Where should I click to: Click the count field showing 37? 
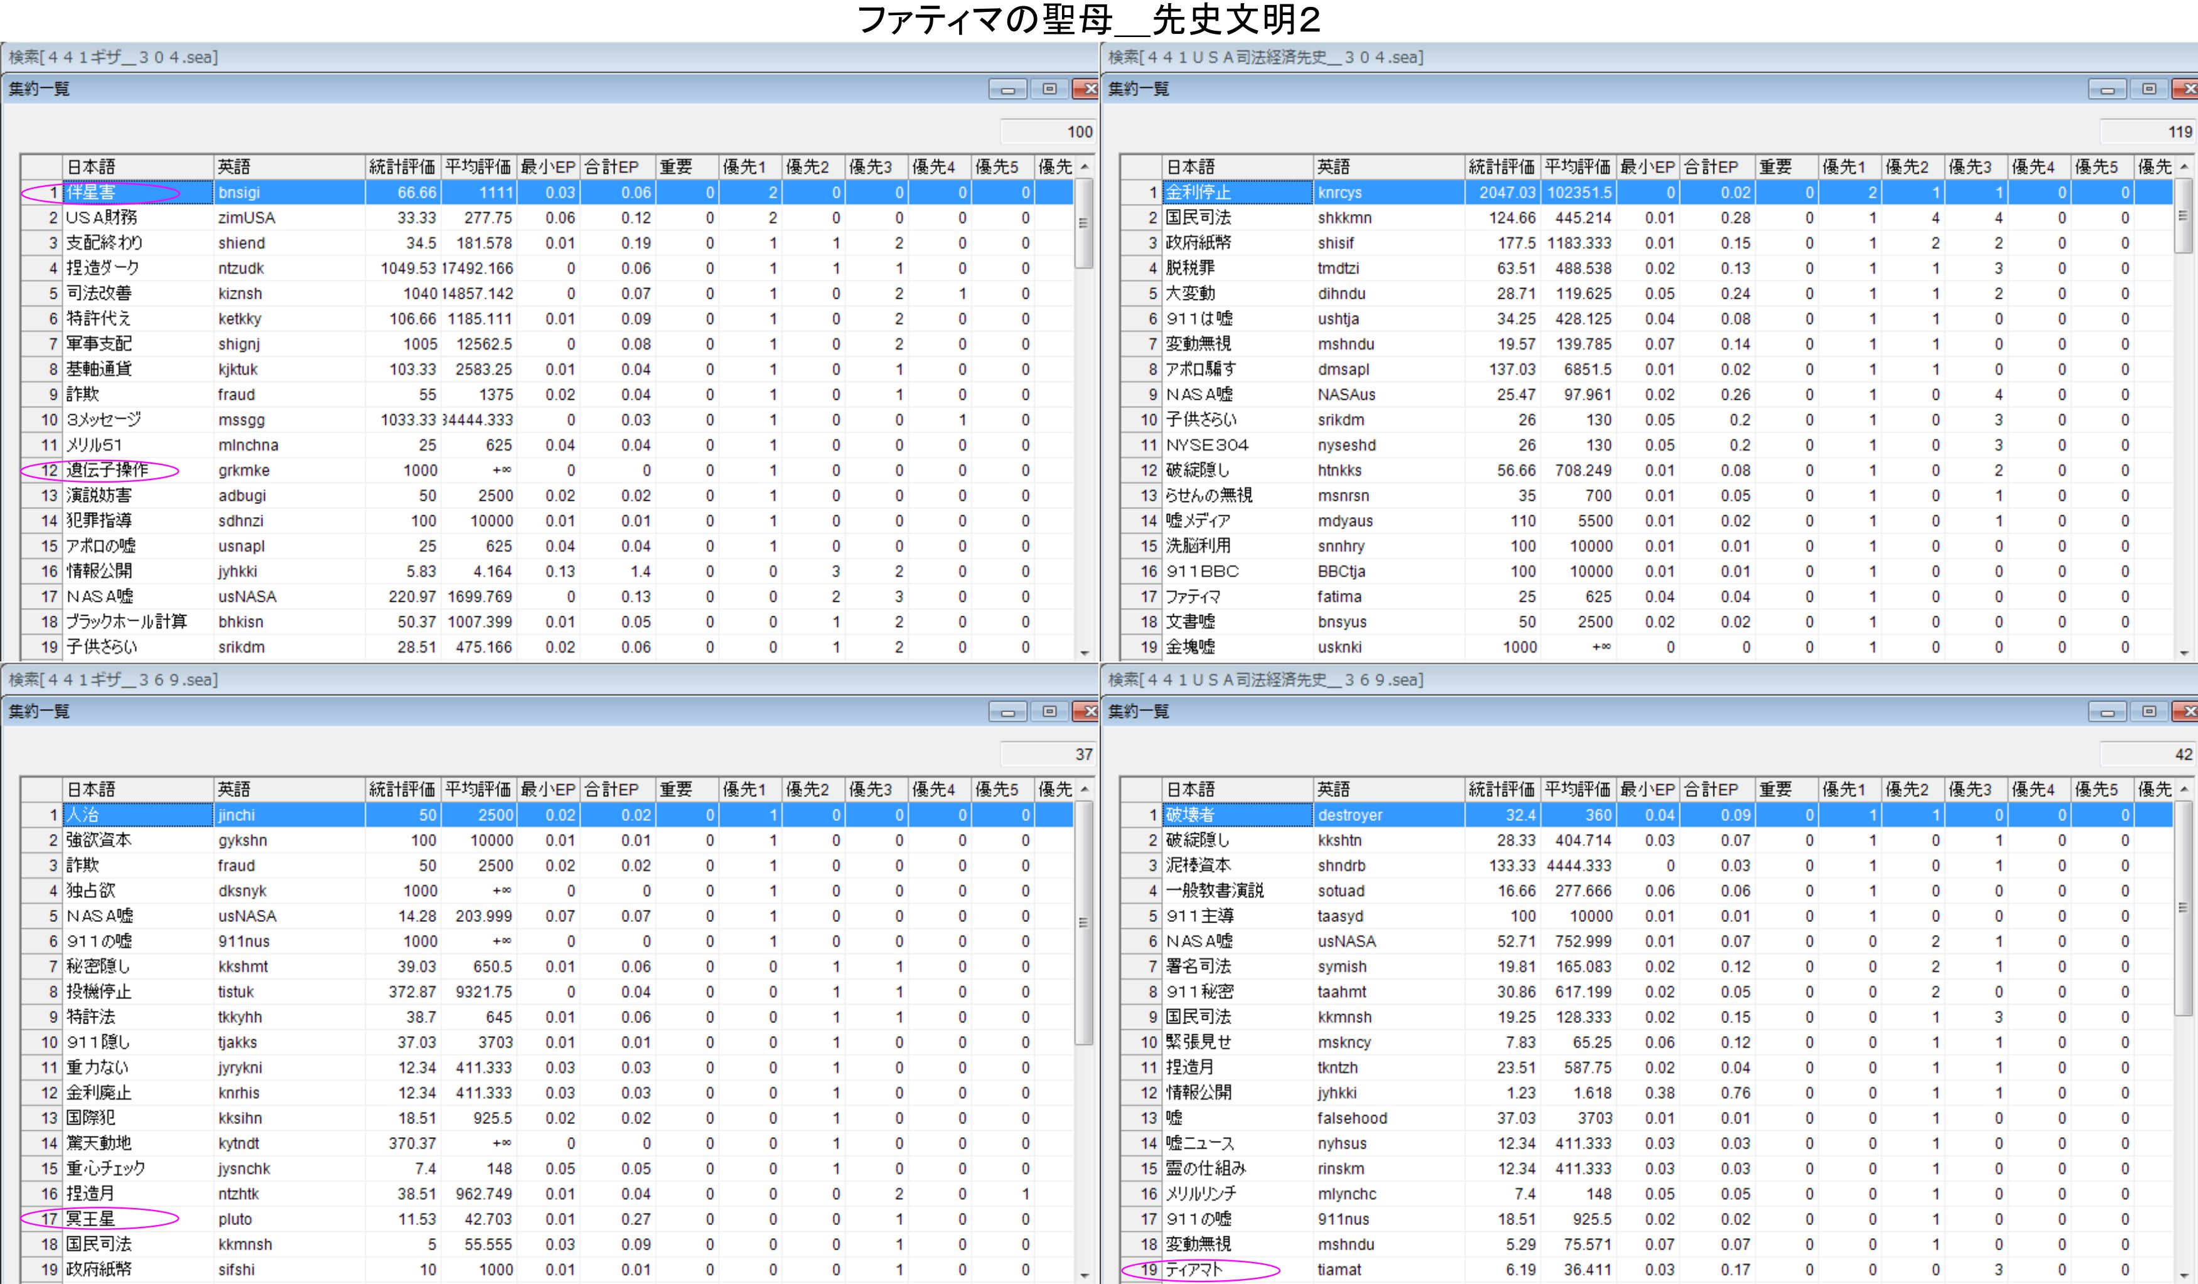1048,754
